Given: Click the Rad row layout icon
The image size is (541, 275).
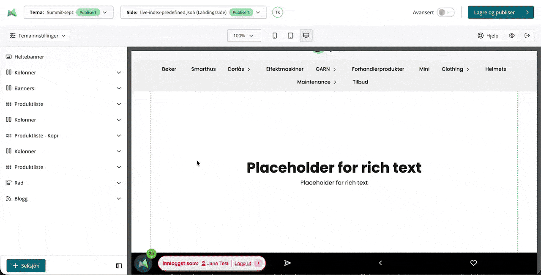Looking at the screenshot, I should pos(8,183).
